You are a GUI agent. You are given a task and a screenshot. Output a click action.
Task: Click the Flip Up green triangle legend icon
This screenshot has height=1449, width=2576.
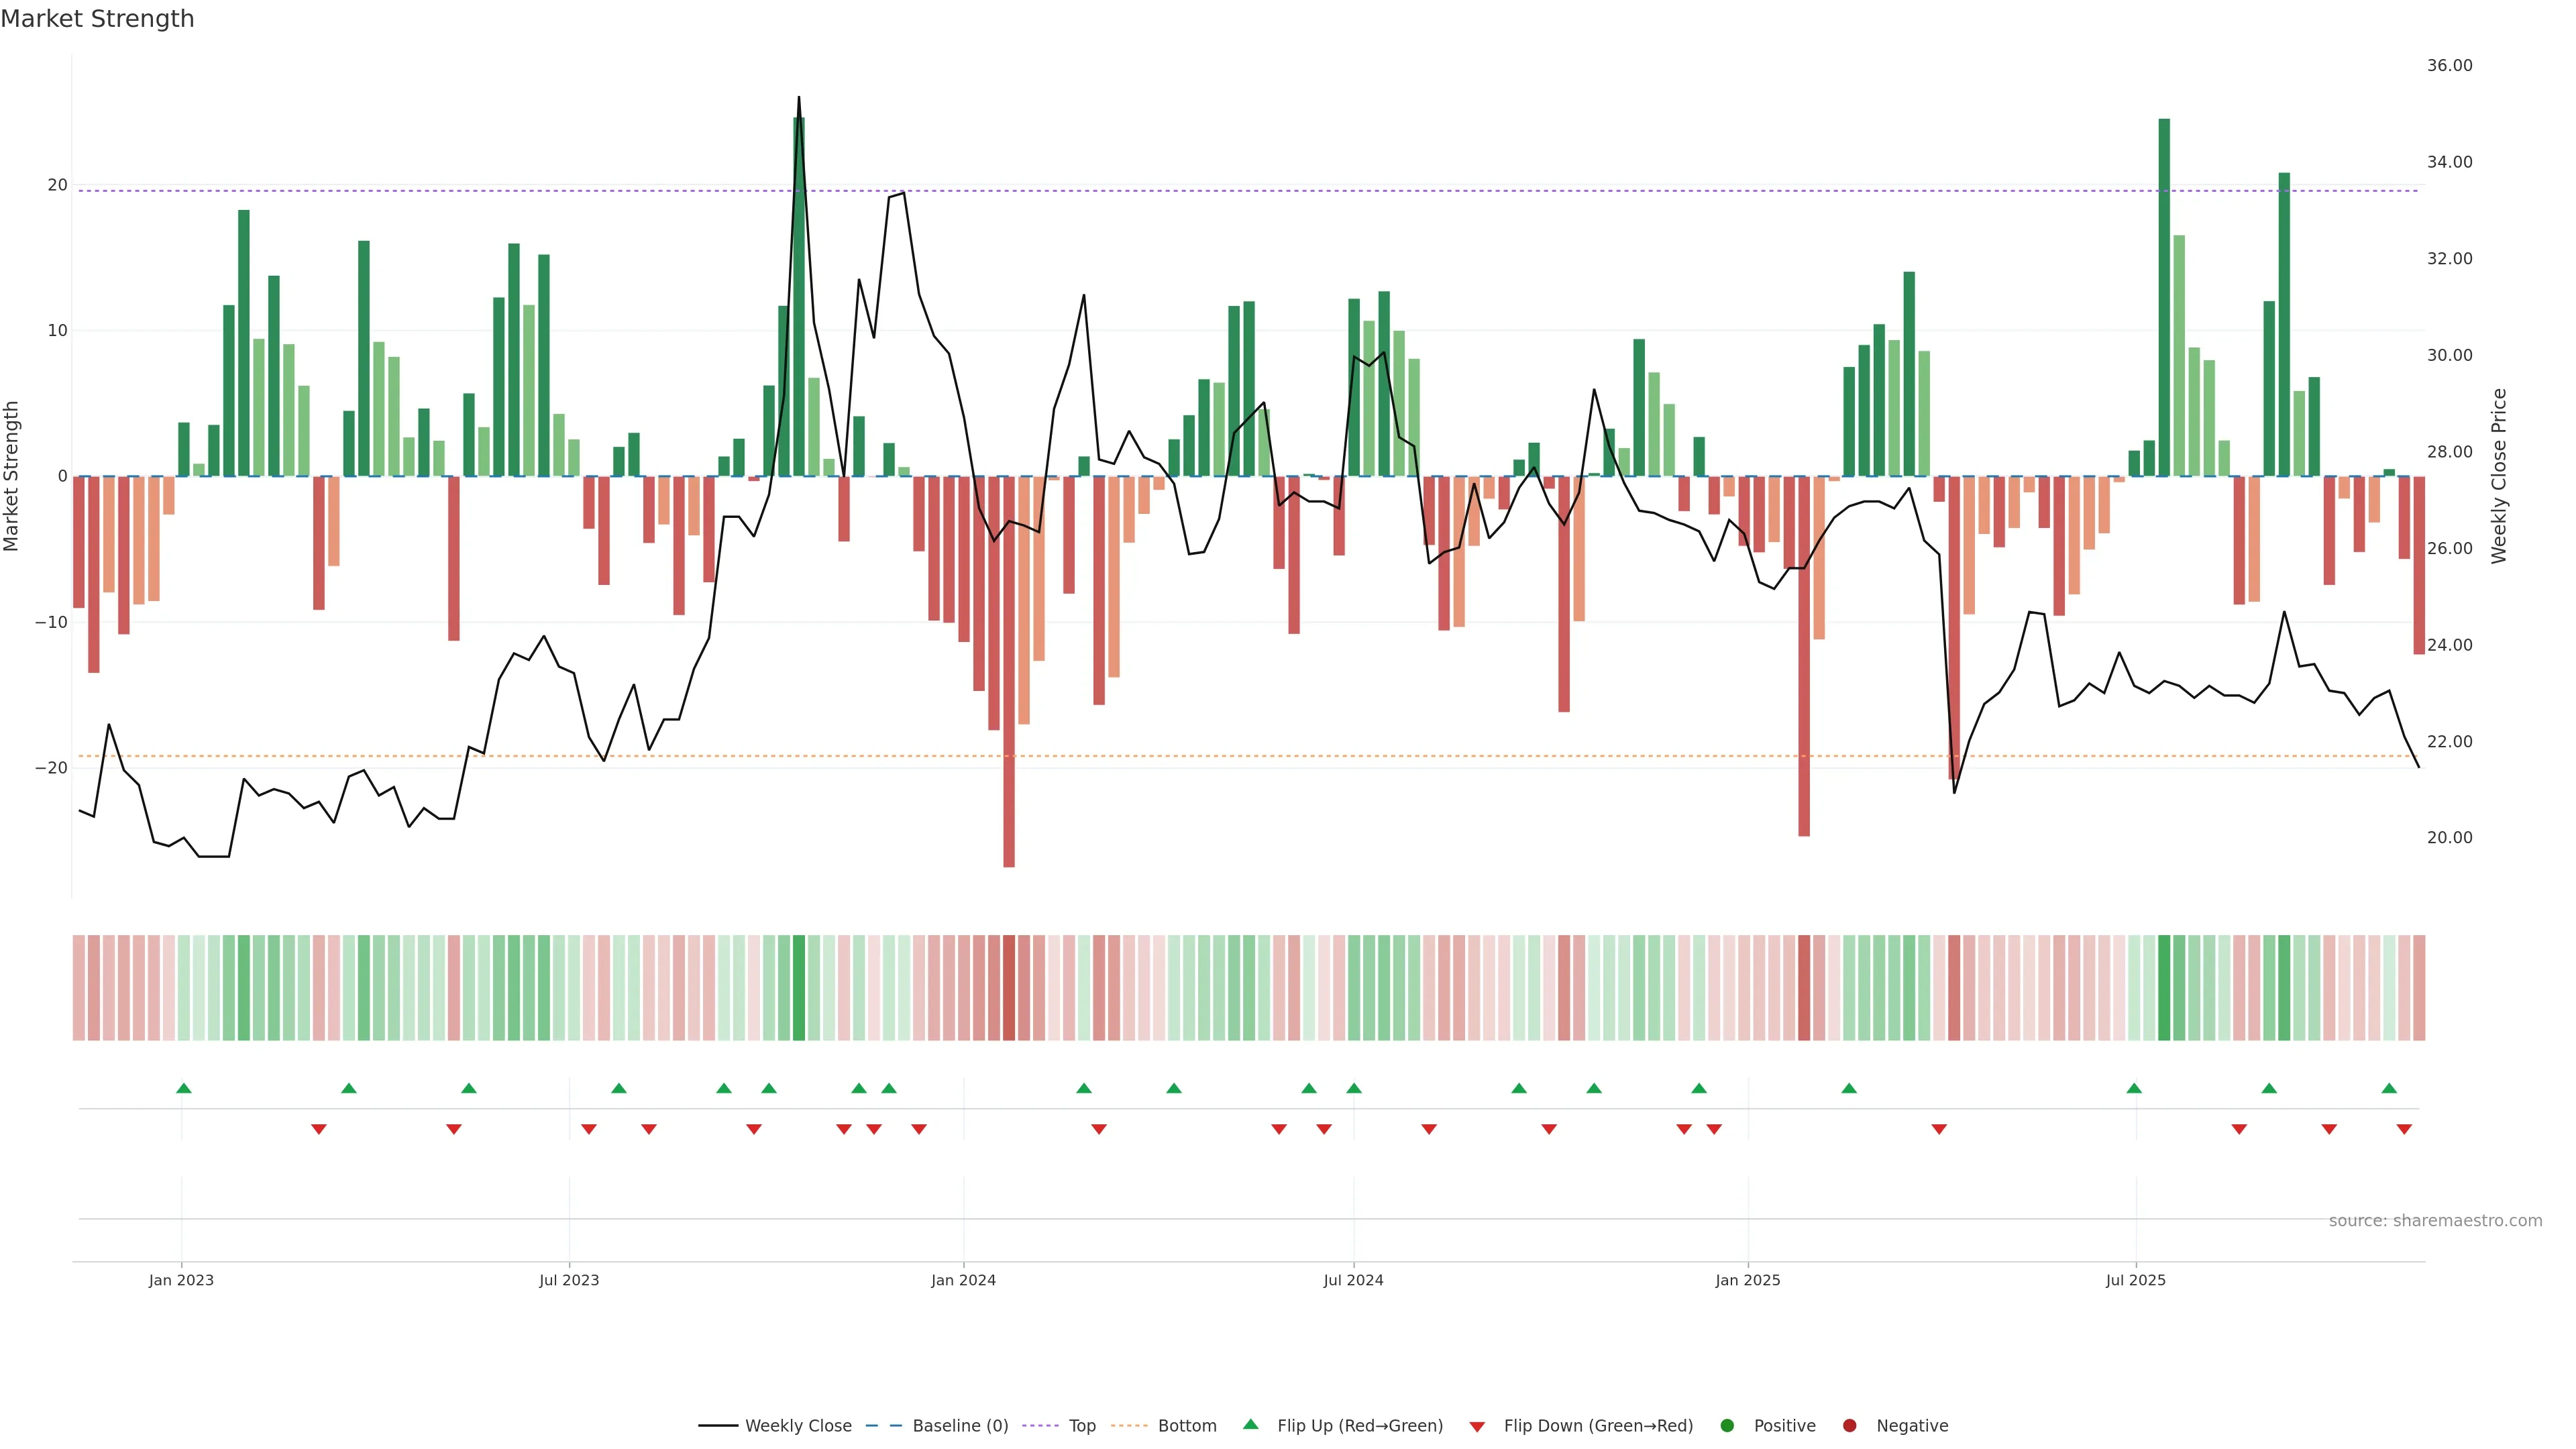(x=1250, y=1425)
